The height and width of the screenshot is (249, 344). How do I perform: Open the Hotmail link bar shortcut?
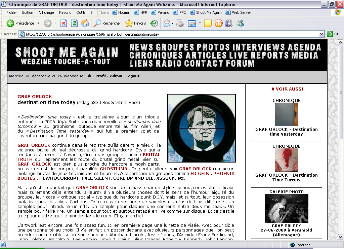pyautogui.click(x=121, y=12)
